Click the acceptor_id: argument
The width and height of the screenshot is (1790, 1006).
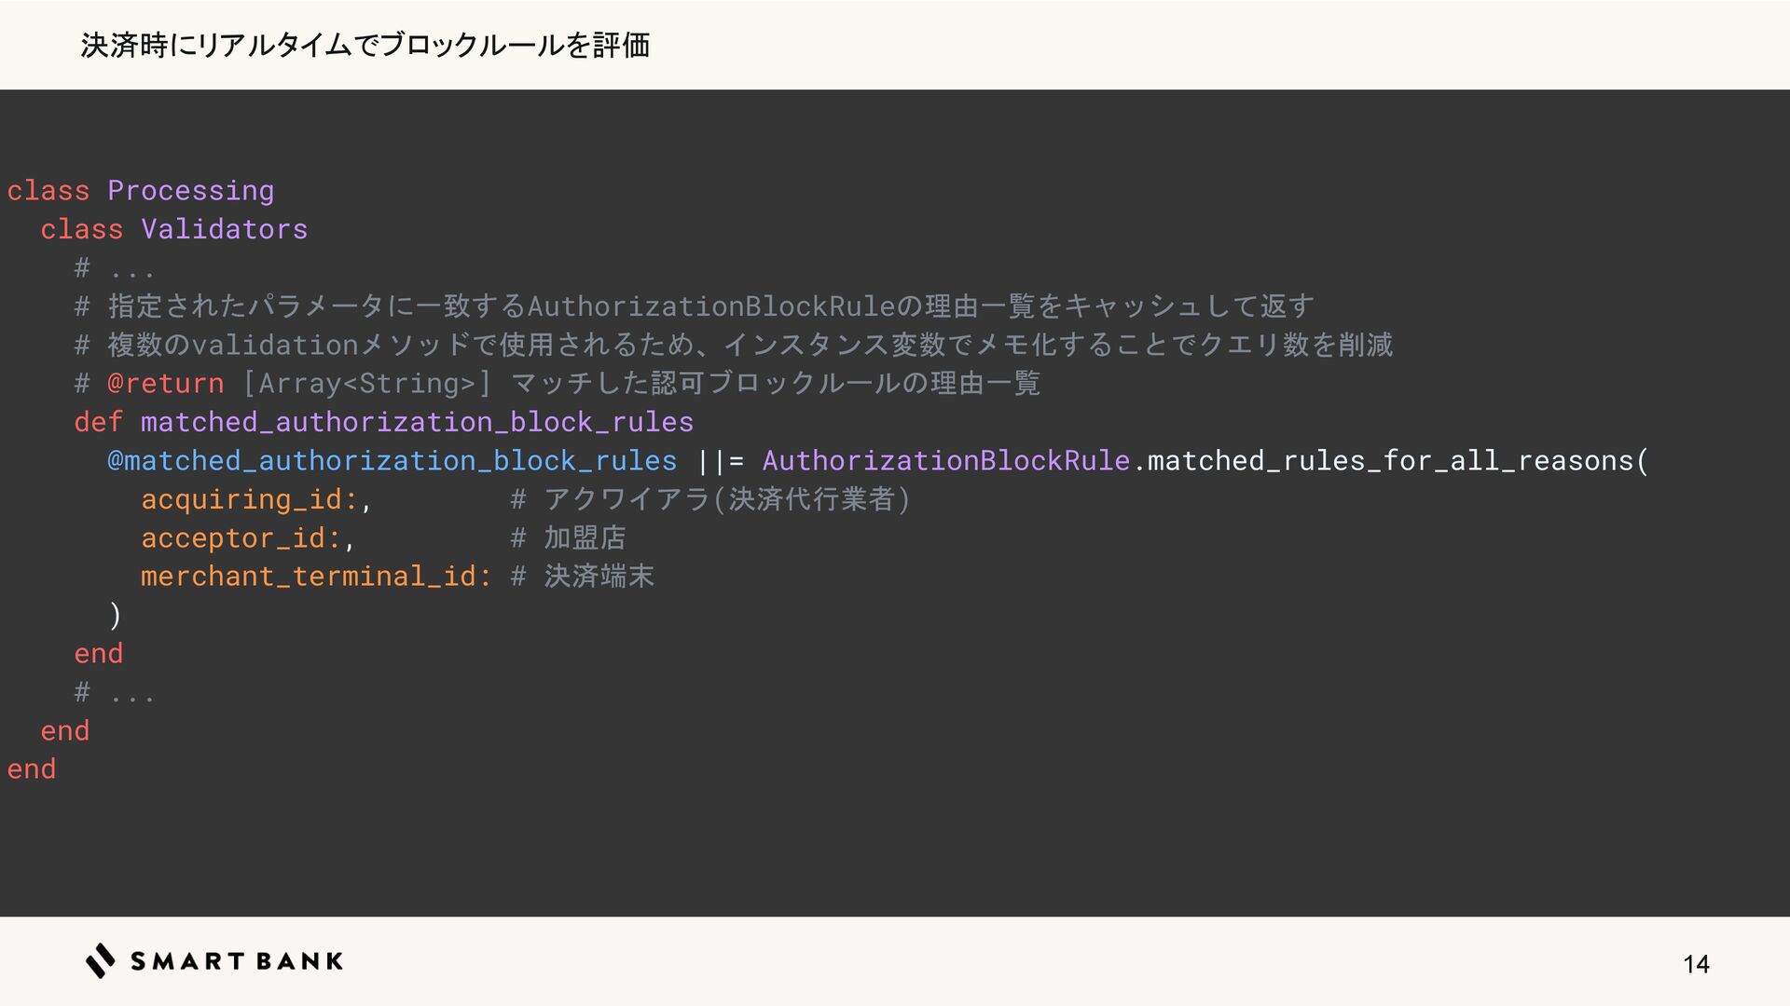click(241, 538)
